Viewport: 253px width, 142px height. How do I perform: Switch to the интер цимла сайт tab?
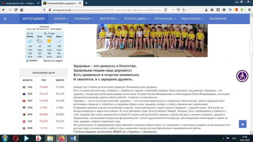pos(21,3)
